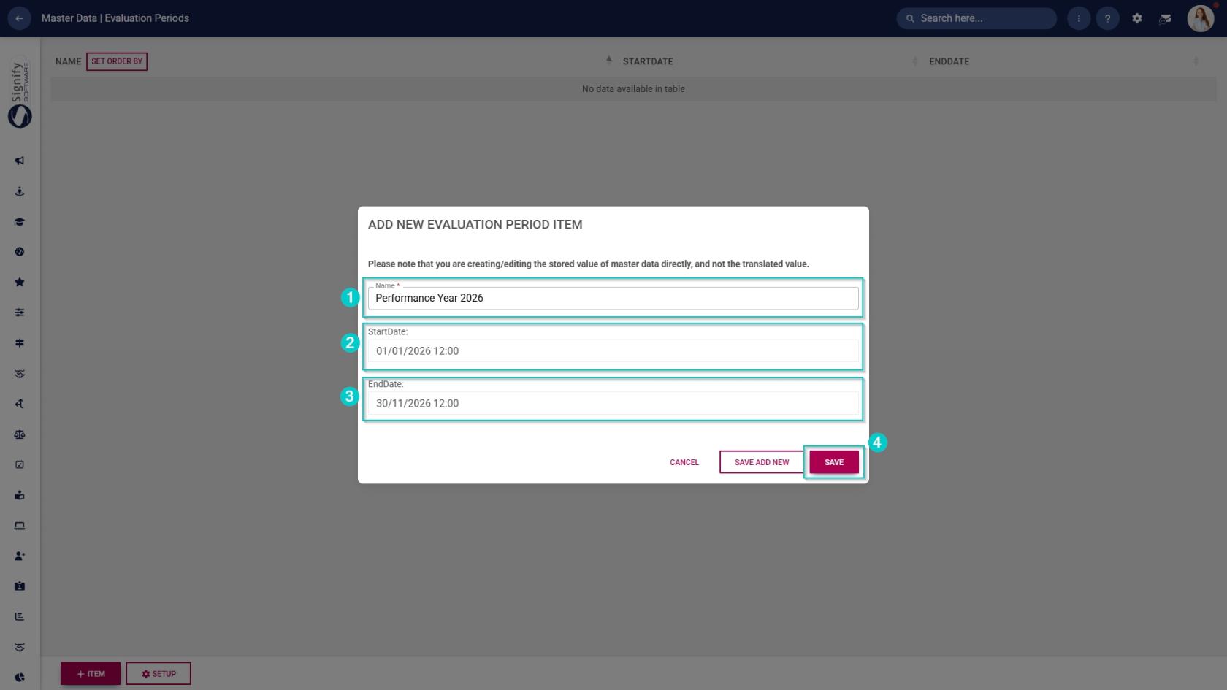
Task: Open the star sidebar icon
Action: coord(20,283)
